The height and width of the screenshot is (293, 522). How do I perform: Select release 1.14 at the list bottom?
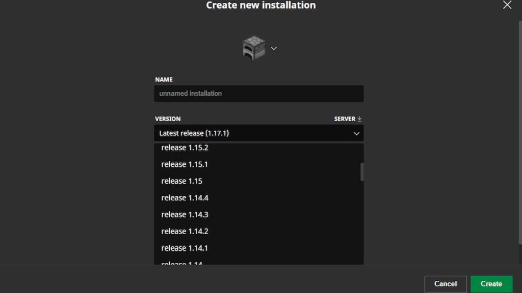click(181, 262)
